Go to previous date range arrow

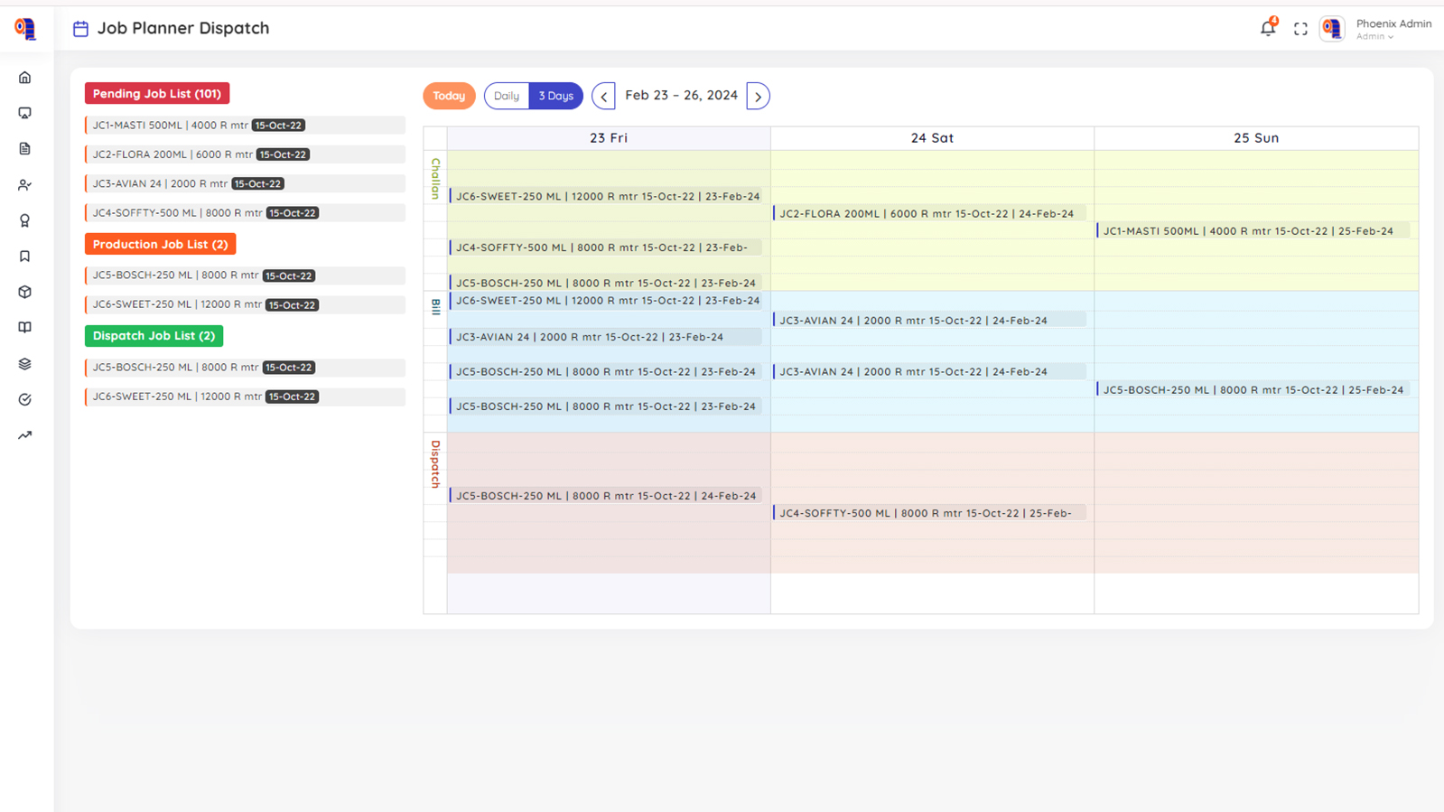(603, 97)
